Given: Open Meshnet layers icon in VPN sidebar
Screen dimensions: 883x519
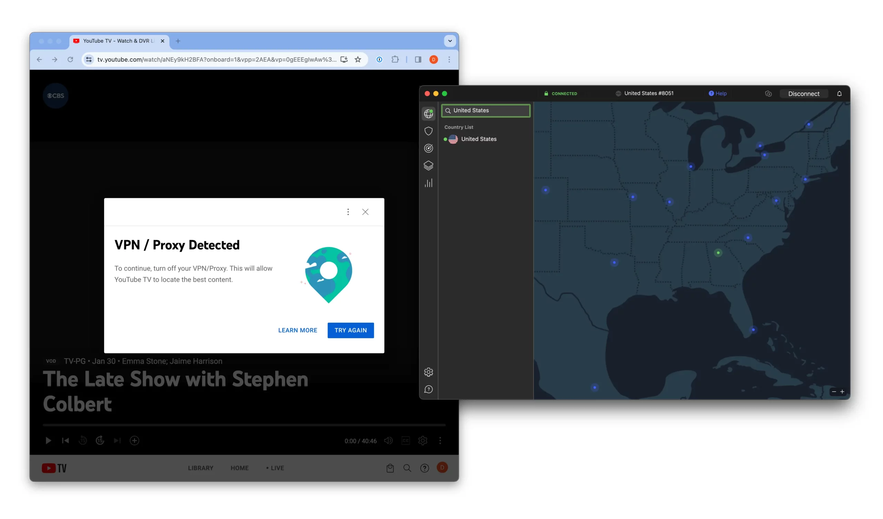Looking at the screenshot, I should (x=428, y=166).
